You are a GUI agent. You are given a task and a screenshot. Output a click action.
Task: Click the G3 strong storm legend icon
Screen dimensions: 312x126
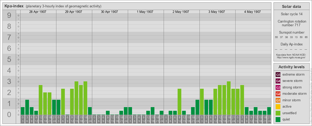(x=278, y=87)
